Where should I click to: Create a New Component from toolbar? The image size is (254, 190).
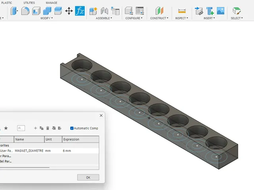pos(93,11)
